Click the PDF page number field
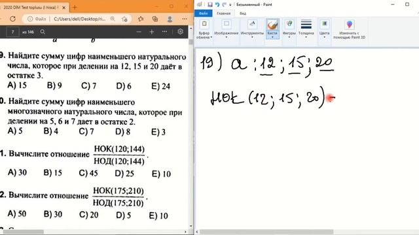This screenshot has width=419, height=235. [x=12, y=32]
